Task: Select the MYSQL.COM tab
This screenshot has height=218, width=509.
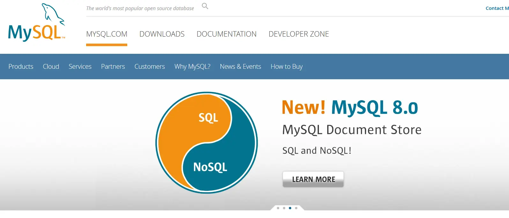Action: point(107,34)
